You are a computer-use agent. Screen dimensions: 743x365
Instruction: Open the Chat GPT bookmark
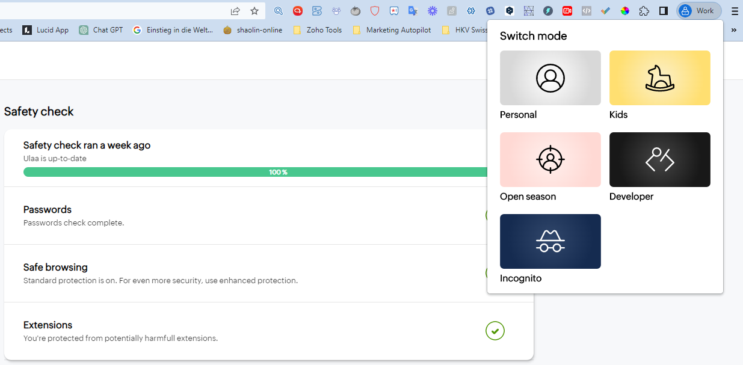click(x=101, y=30)
